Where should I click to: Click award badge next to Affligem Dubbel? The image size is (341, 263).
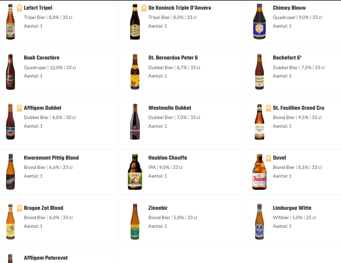20,108
